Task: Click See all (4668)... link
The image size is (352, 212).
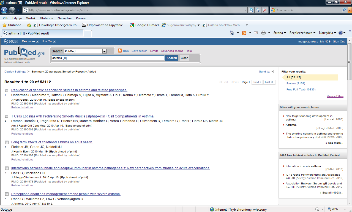Action: 331,193
